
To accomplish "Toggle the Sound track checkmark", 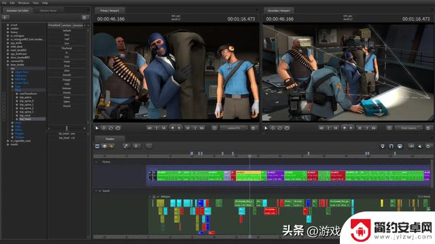I will tap(100, 191).
